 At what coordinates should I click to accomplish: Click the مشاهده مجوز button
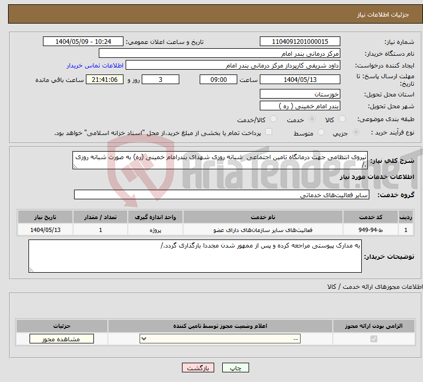pyautogui.click(x=62, y=339)
